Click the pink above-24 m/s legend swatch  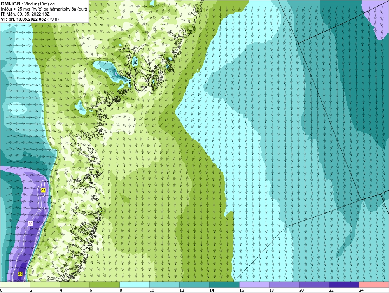tap(374, 284)
